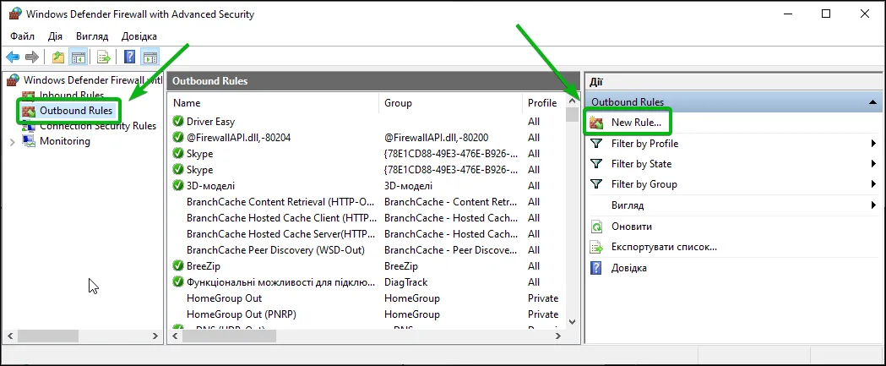Click the Back arrow toolbar icon
The image size is (886, 366).
coord(13,57)
